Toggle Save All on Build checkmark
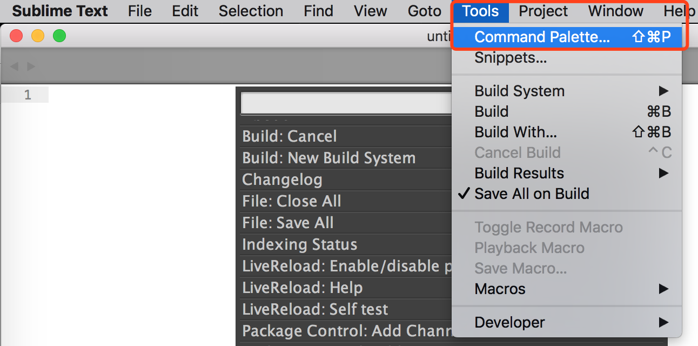 pyautogui.click(x=532, y=194)
